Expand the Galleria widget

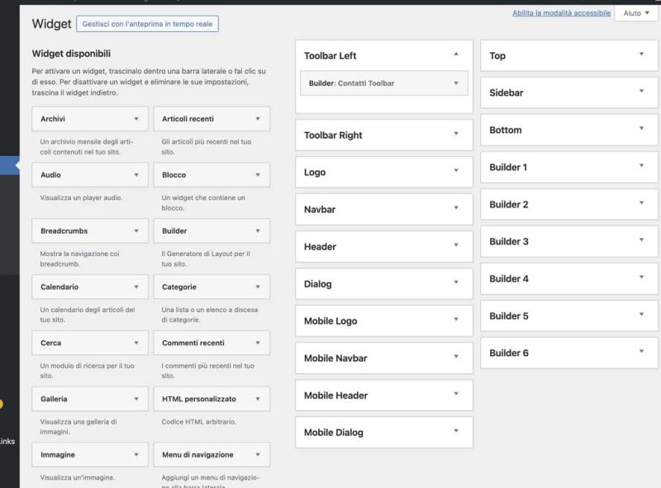[x=89, y=398]
